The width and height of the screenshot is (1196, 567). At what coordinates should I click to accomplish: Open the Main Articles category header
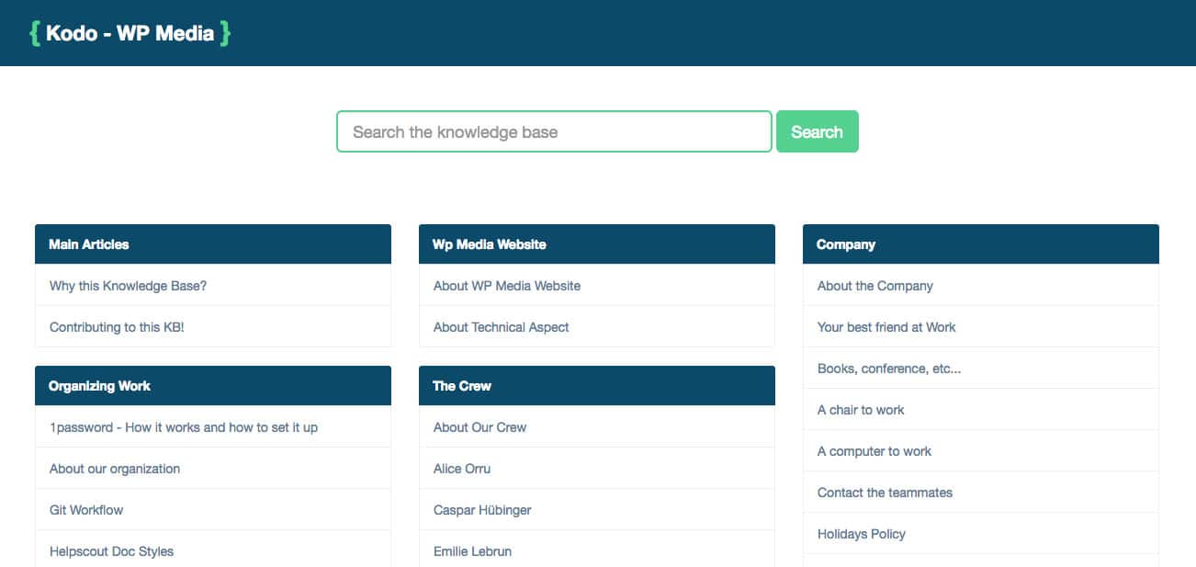pyautogui.click(x=213, y=244)
